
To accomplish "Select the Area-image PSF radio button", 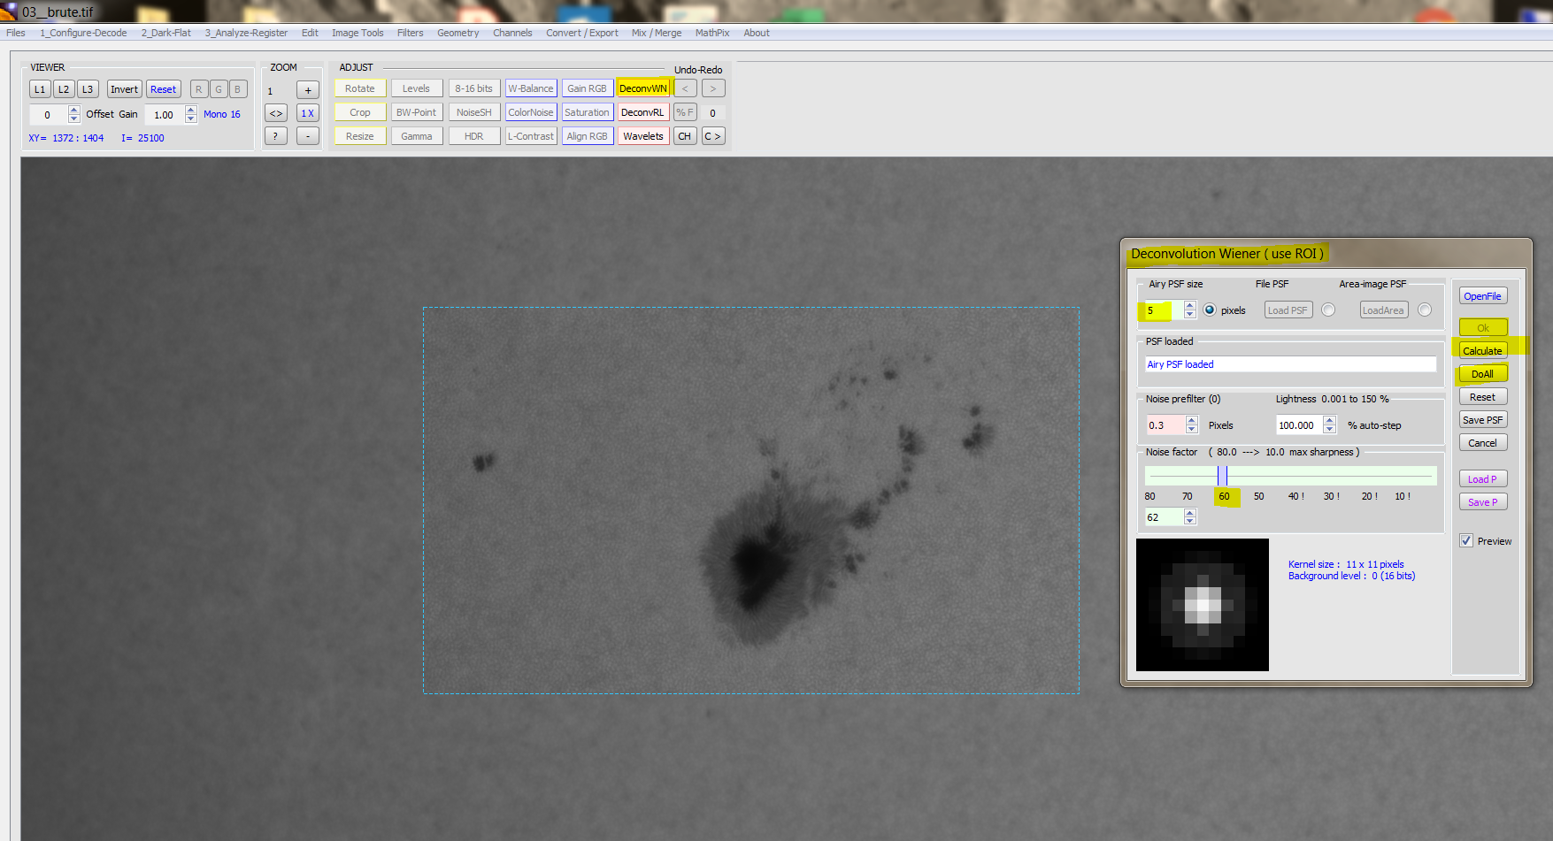I will tap(1425, 310).
